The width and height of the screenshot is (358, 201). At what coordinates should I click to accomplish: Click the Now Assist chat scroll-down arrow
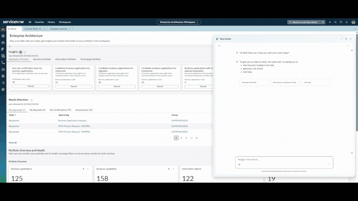click(352, 153)
